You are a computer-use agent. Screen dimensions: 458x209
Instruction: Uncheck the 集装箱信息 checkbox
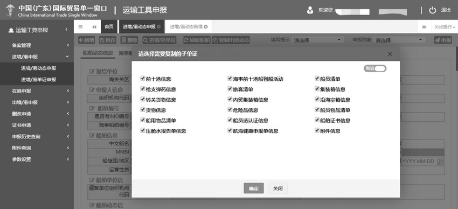pos(317,89)
